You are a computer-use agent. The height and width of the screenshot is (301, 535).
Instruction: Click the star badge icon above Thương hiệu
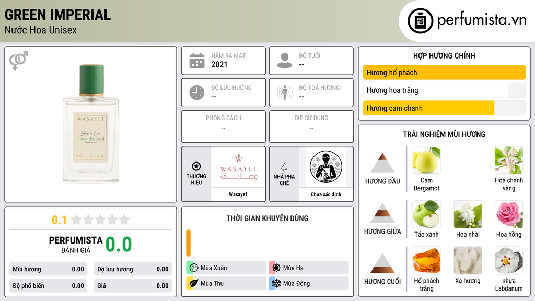coord(196,166)
